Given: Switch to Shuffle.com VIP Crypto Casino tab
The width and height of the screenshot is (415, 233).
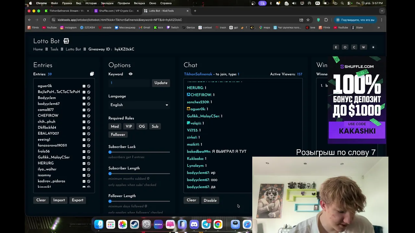Looking at the screenshot, I should pyautogui.click(x=116, y=11).
